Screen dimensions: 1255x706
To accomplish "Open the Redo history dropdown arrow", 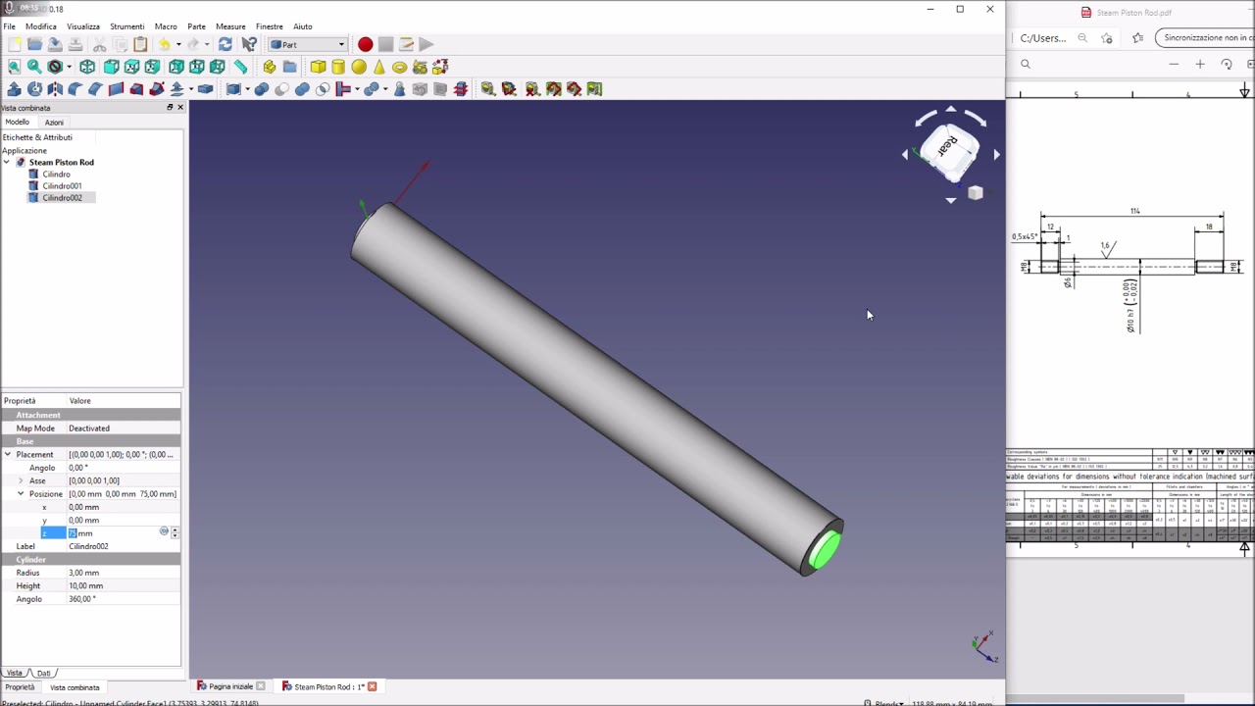I will click(207, 44).
